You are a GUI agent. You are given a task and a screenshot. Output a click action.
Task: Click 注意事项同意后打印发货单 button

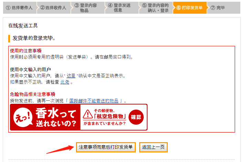pyautogui.click(x=106, y=147)
